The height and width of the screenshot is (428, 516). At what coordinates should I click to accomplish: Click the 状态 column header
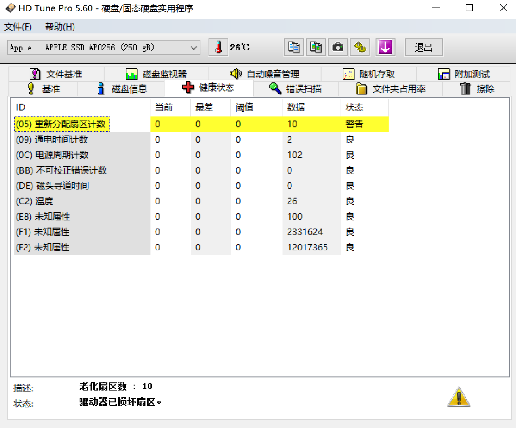(x=364, y=107)
